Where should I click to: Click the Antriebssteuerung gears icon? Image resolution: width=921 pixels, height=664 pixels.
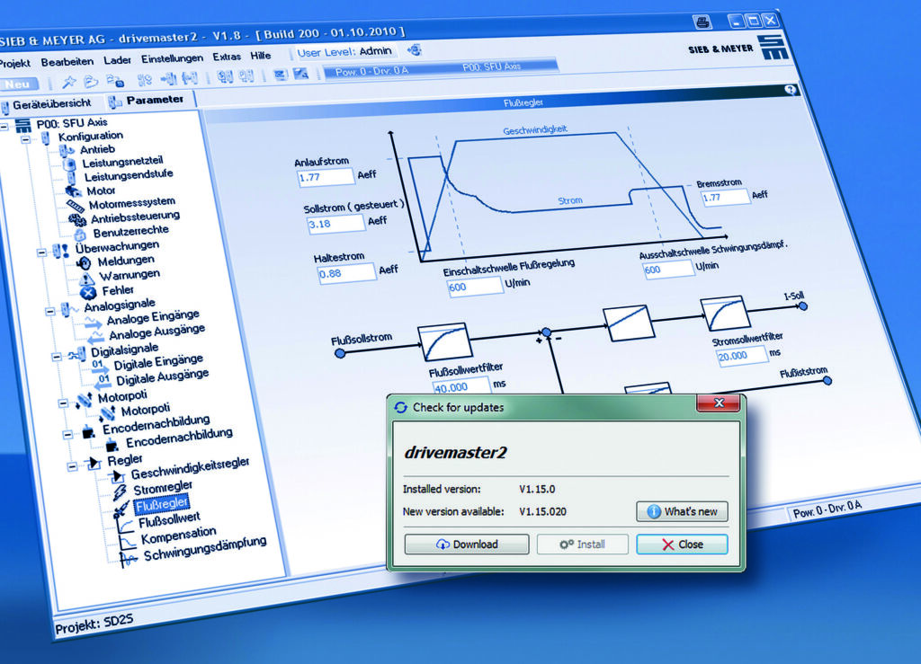pos(77,218)
